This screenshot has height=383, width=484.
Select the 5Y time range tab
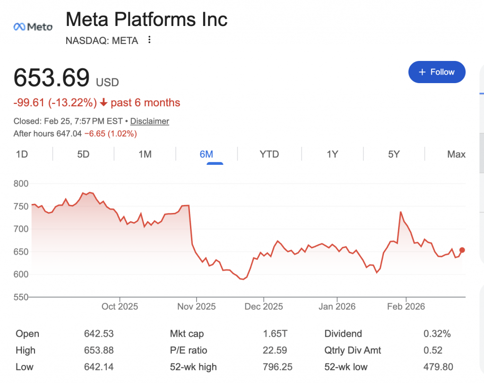(394, 154)
